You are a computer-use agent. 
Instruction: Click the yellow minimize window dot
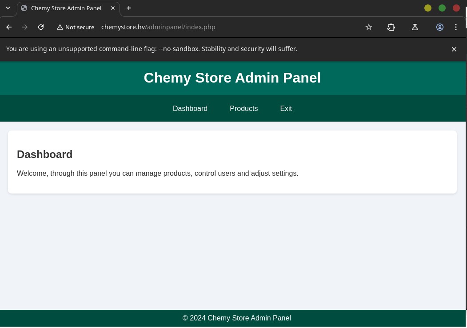coord(428,8)
